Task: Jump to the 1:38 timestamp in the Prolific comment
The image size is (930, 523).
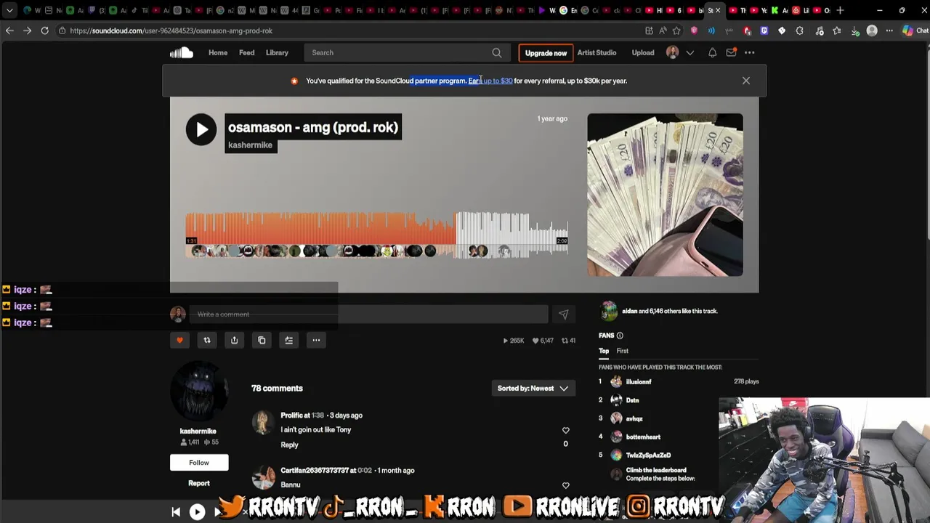Action: tap(318, 415)
